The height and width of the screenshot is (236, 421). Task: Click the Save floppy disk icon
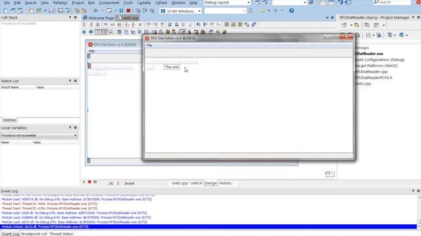point(51,11)
